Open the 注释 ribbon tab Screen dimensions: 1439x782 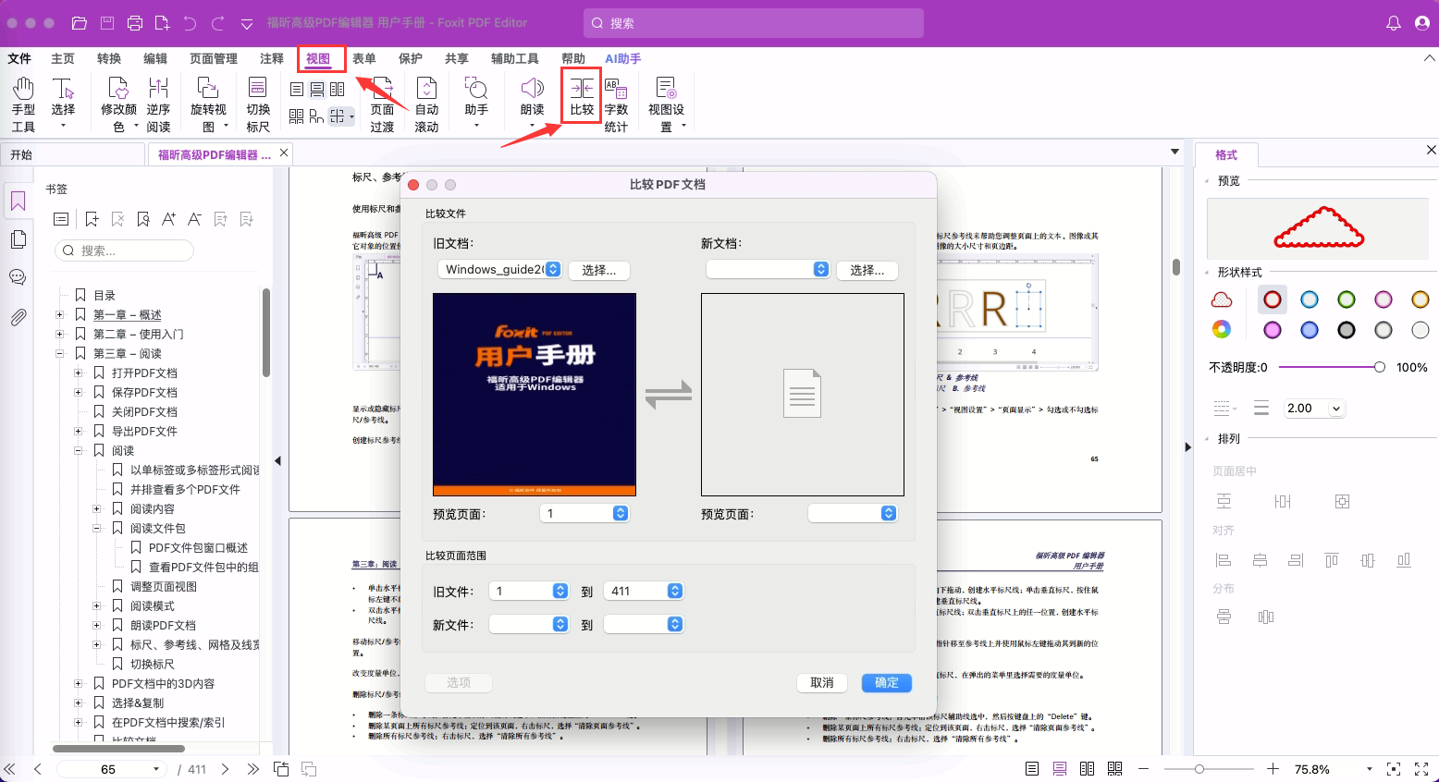(272, 58)
